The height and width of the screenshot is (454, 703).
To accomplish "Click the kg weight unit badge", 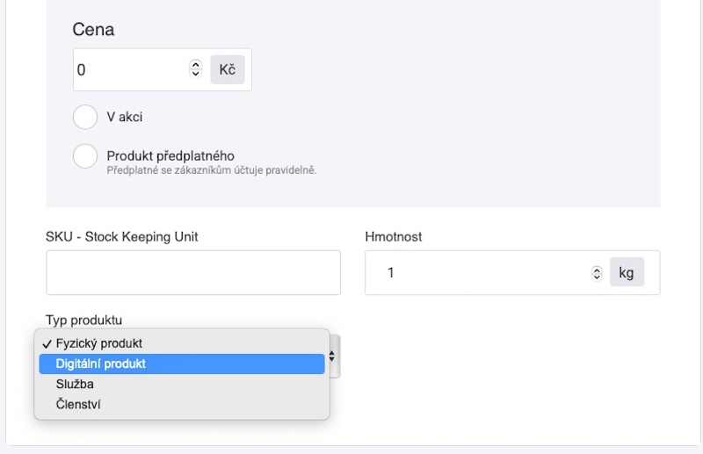I will [x=626, y=272].
